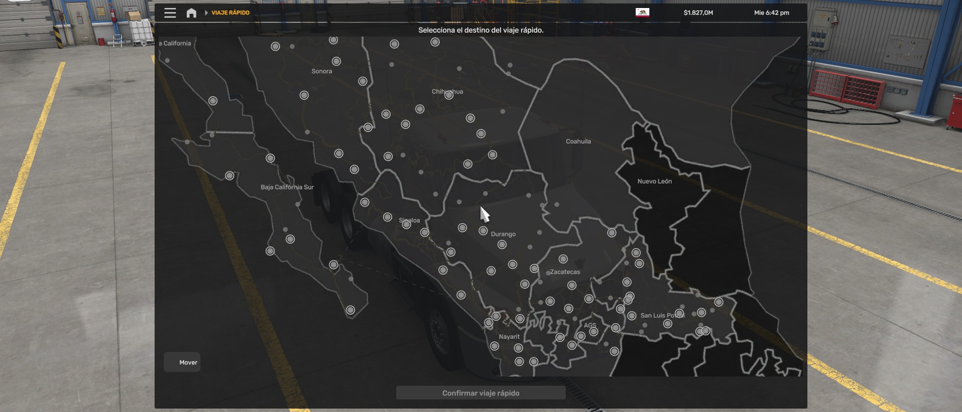The image size is (962, 412).
Task: Click the Coahuila state label on map
Action: (578, 141)
